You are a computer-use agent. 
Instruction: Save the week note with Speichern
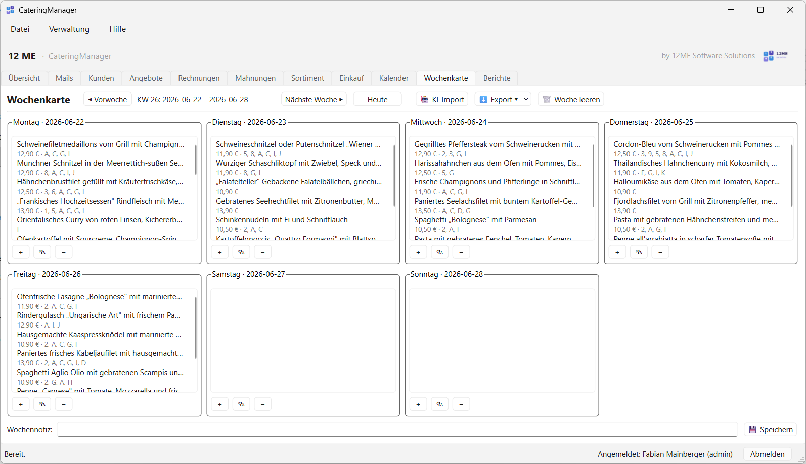(x=770, y=429)
